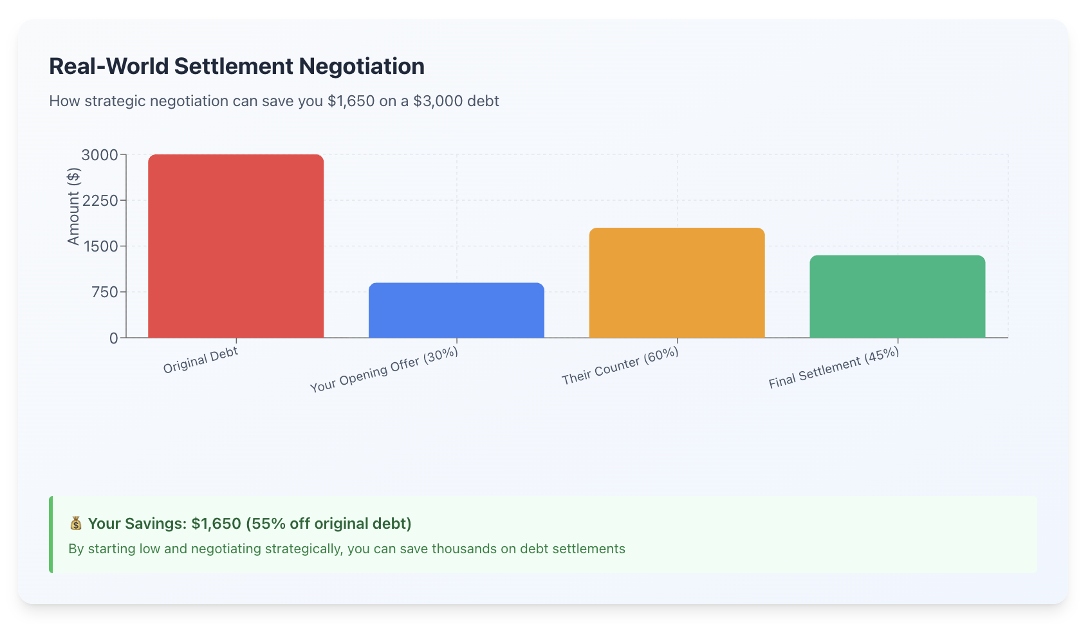Click the Their Counter (60%) label
The width and height of the screenshot is (1090, 624).
pyautogui.click(x=620, y=366)
